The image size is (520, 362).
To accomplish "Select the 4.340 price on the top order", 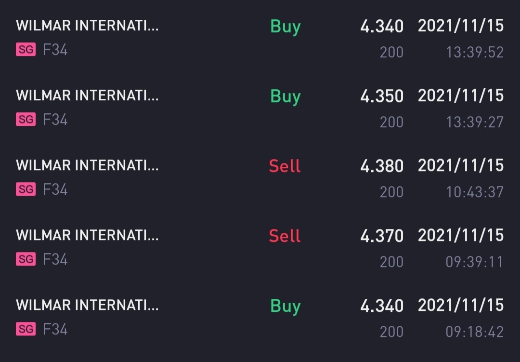I will [x=382, y=26].
